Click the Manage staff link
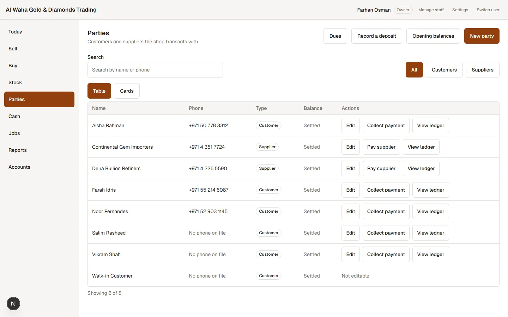This screenshot has width=508, height=317. (431, 10)
